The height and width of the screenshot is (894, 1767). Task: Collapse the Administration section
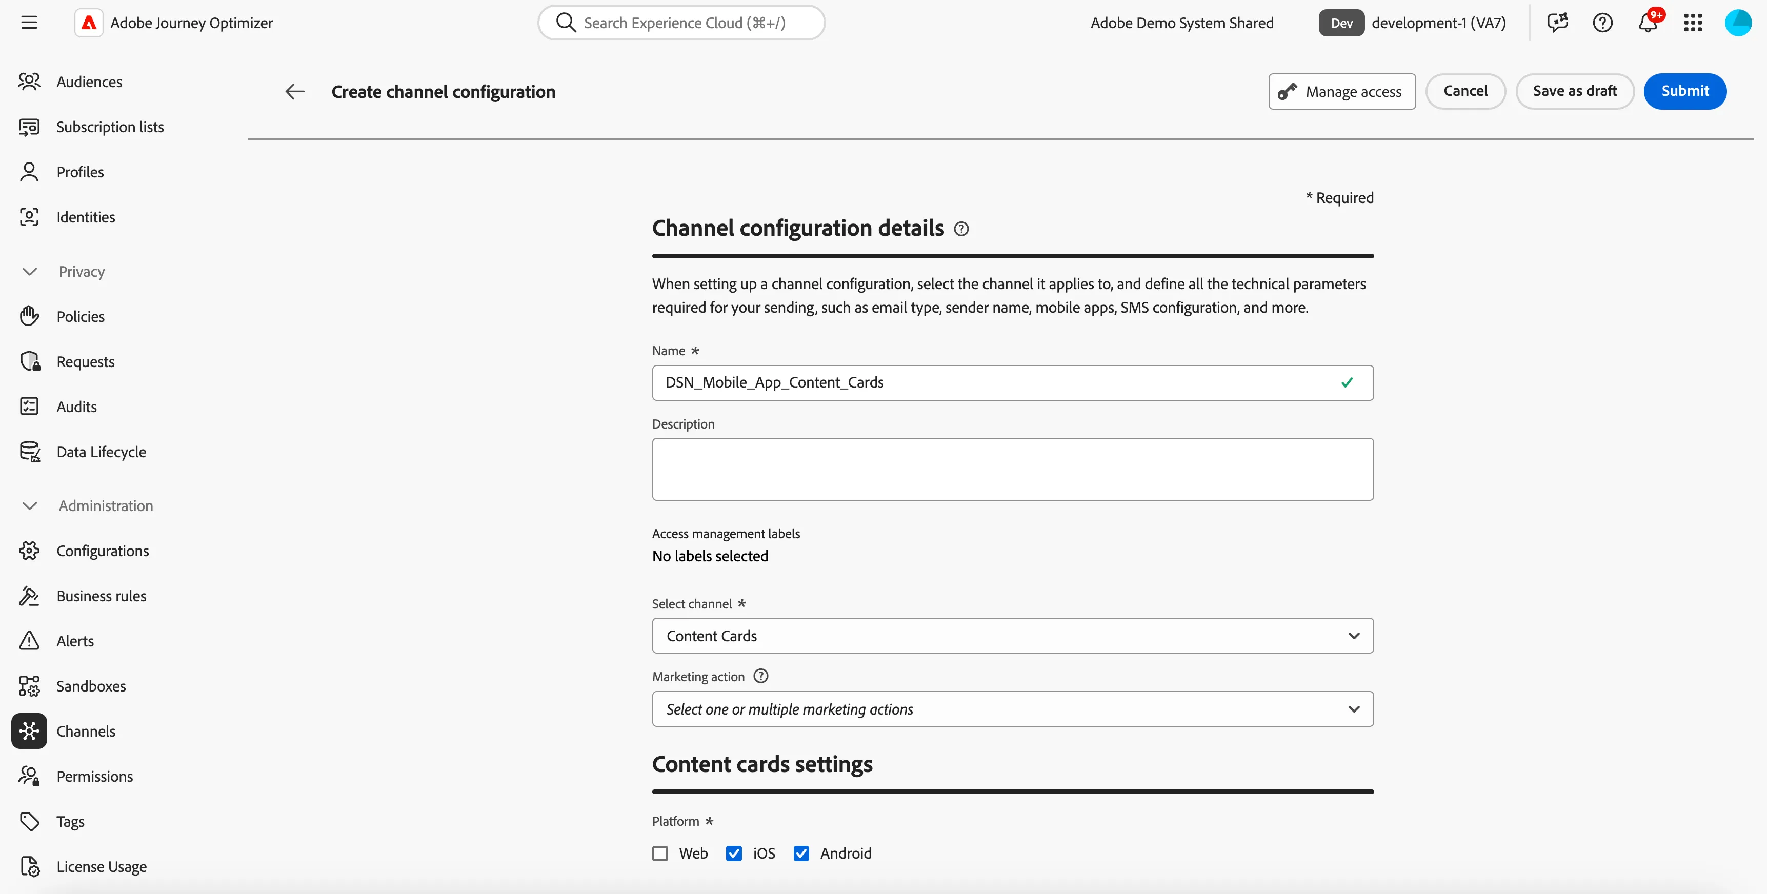click(30, 505)
